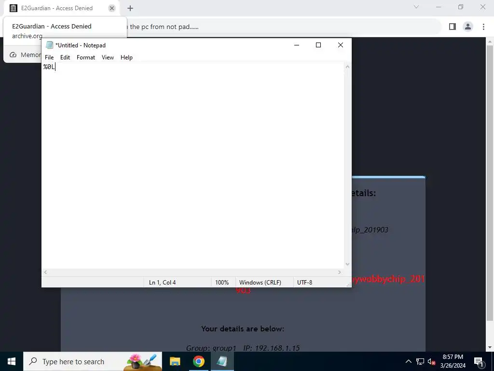Show hidden system tray icons
The width and height of the screenshot is (494, 371).
click(x=408, y=361)
